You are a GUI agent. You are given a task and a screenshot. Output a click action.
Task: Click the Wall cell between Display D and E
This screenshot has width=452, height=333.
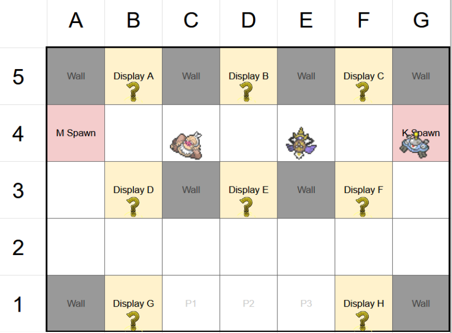[191, 190]
